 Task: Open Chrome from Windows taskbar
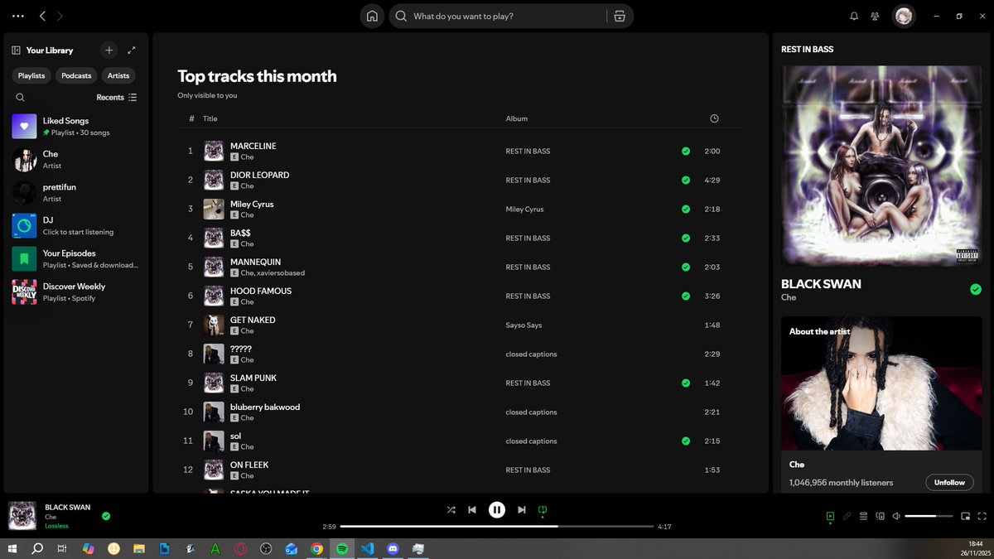click(316, 548)
